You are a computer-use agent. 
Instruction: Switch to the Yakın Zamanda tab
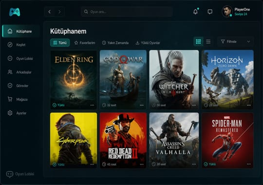point(115,43)
